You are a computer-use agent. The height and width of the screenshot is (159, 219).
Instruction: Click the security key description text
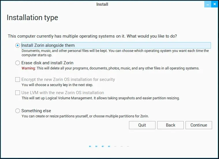[x=57, y=85]
